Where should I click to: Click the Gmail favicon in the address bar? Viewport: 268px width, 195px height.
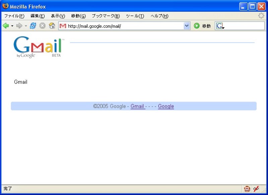tap(63, 26)
